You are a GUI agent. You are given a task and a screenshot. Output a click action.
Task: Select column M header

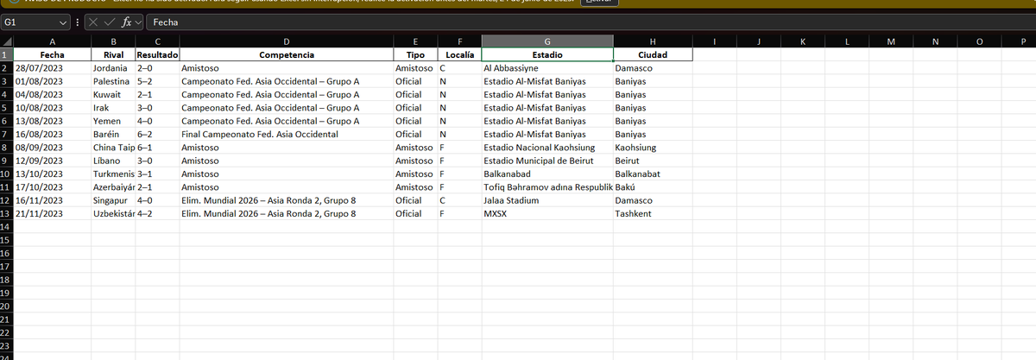click(x=891, y=41)
